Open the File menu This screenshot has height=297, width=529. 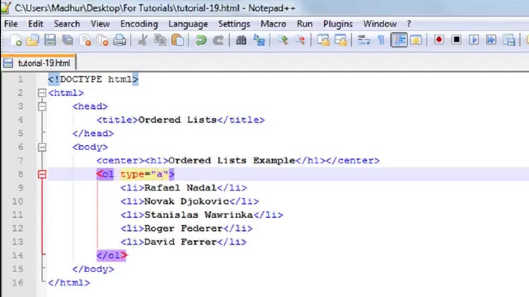[x=11, y=24]
